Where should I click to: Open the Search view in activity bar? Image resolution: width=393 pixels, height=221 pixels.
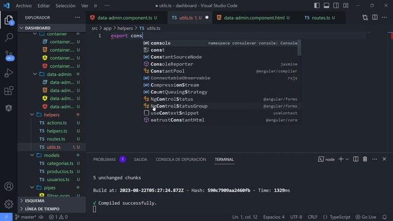pos(9,37)
